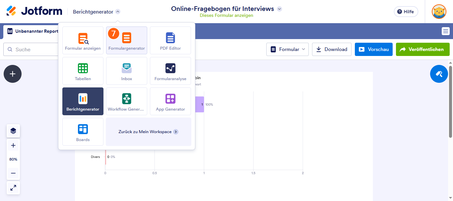The width and height of the screenshot is (453, 201).
Task: Click the 80% zoom level value
Action: click(x=13, y=159)
